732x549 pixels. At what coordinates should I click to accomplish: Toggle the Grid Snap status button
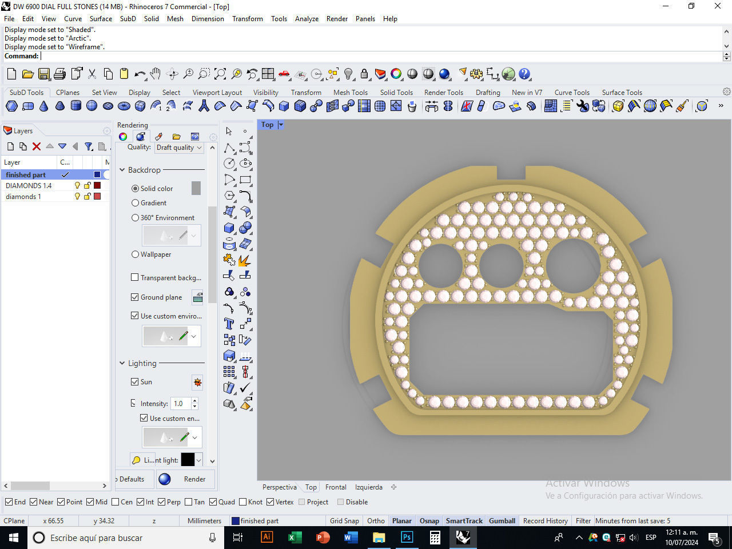(x=344, y=520)
